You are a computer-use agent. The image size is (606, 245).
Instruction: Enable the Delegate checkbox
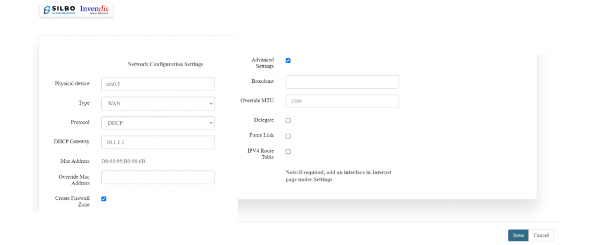click(288, 121)
